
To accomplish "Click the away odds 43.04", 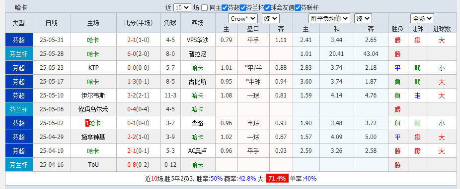I will click(x=371, y=54).
